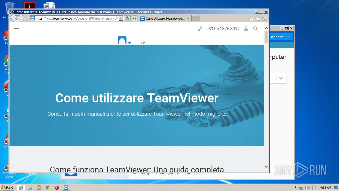Click the browser Forward arrow
Image resolution: width=339 pixels, height=191 pixels.
21,18
